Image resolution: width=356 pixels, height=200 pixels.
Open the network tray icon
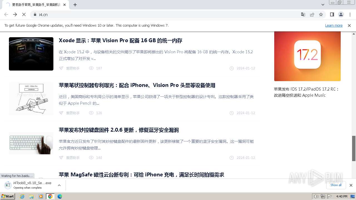tap(323, 196)
